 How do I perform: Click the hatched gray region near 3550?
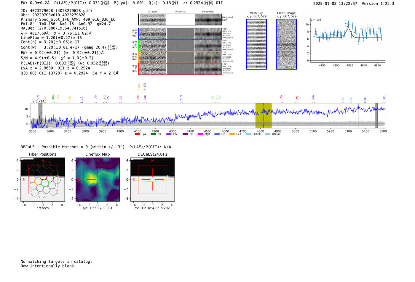coord(40,116)
